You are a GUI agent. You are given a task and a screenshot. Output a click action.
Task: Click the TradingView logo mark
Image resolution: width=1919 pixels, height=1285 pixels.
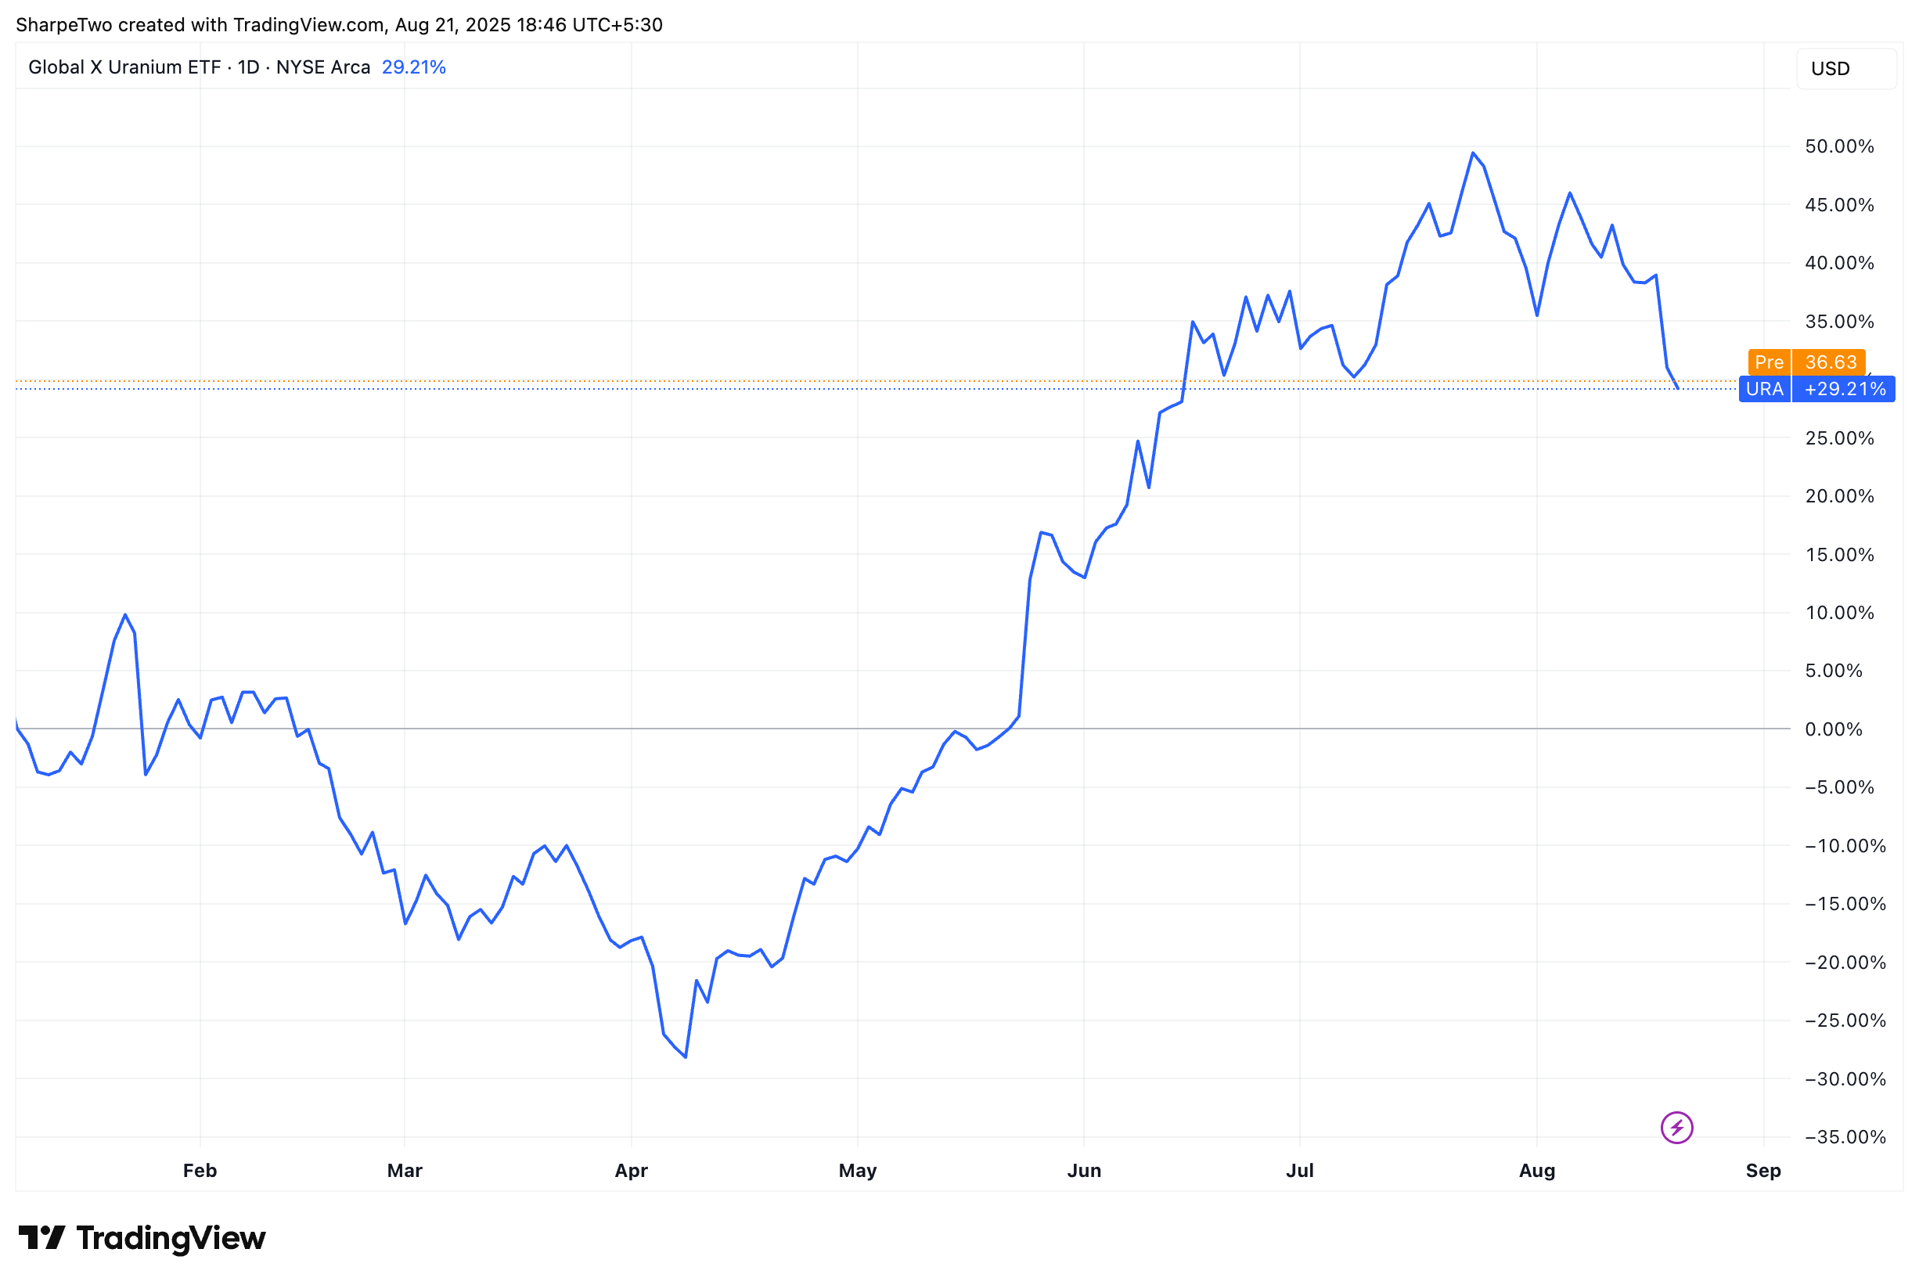(41, 1237)
